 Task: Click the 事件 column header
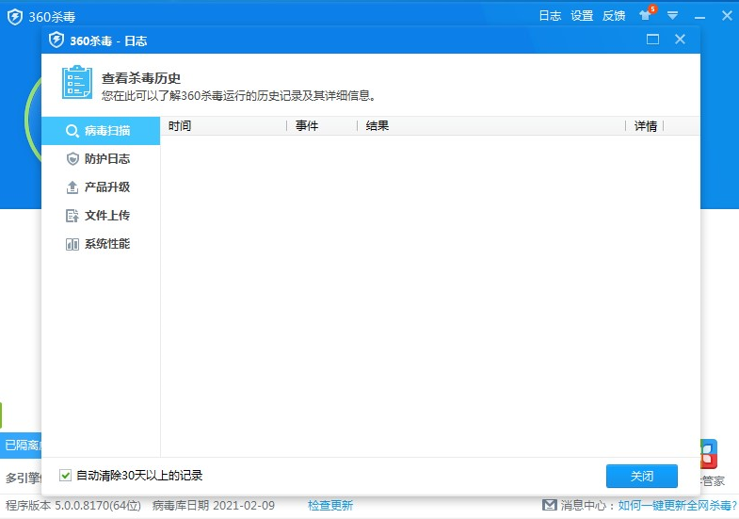[322, 126]
